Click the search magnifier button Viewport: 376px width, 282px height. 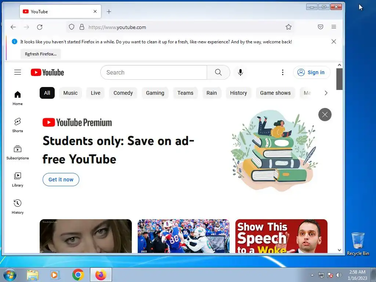(218, 72)
